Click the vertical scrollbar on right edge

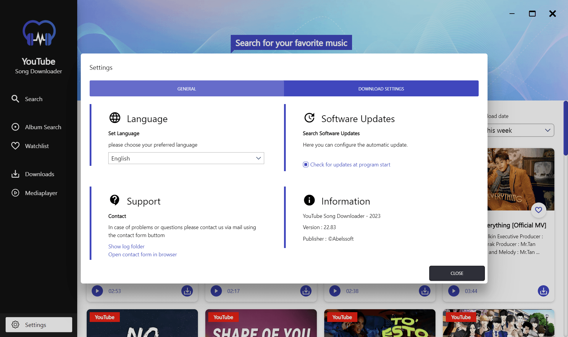point(566,128)
